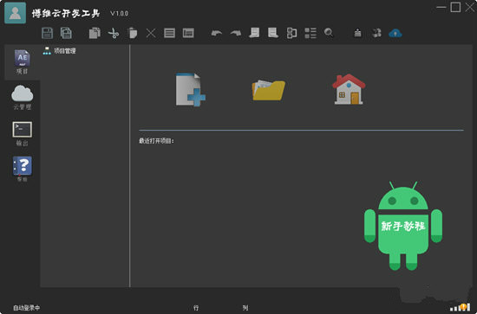Open the 输出 console panel
Screen dimensions: 477x314
click(x=23, y=133)
